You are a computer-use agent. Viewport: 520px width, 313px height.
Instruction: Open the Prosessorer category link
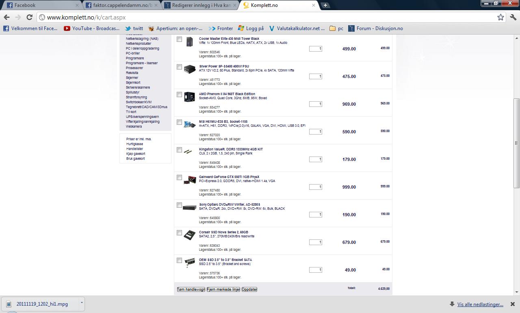point(134,68)
